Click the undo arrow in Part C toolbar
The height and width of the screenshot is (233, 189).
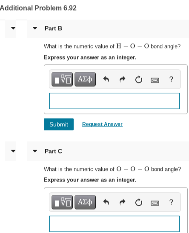pyautogui.click(x=106, y=202)
